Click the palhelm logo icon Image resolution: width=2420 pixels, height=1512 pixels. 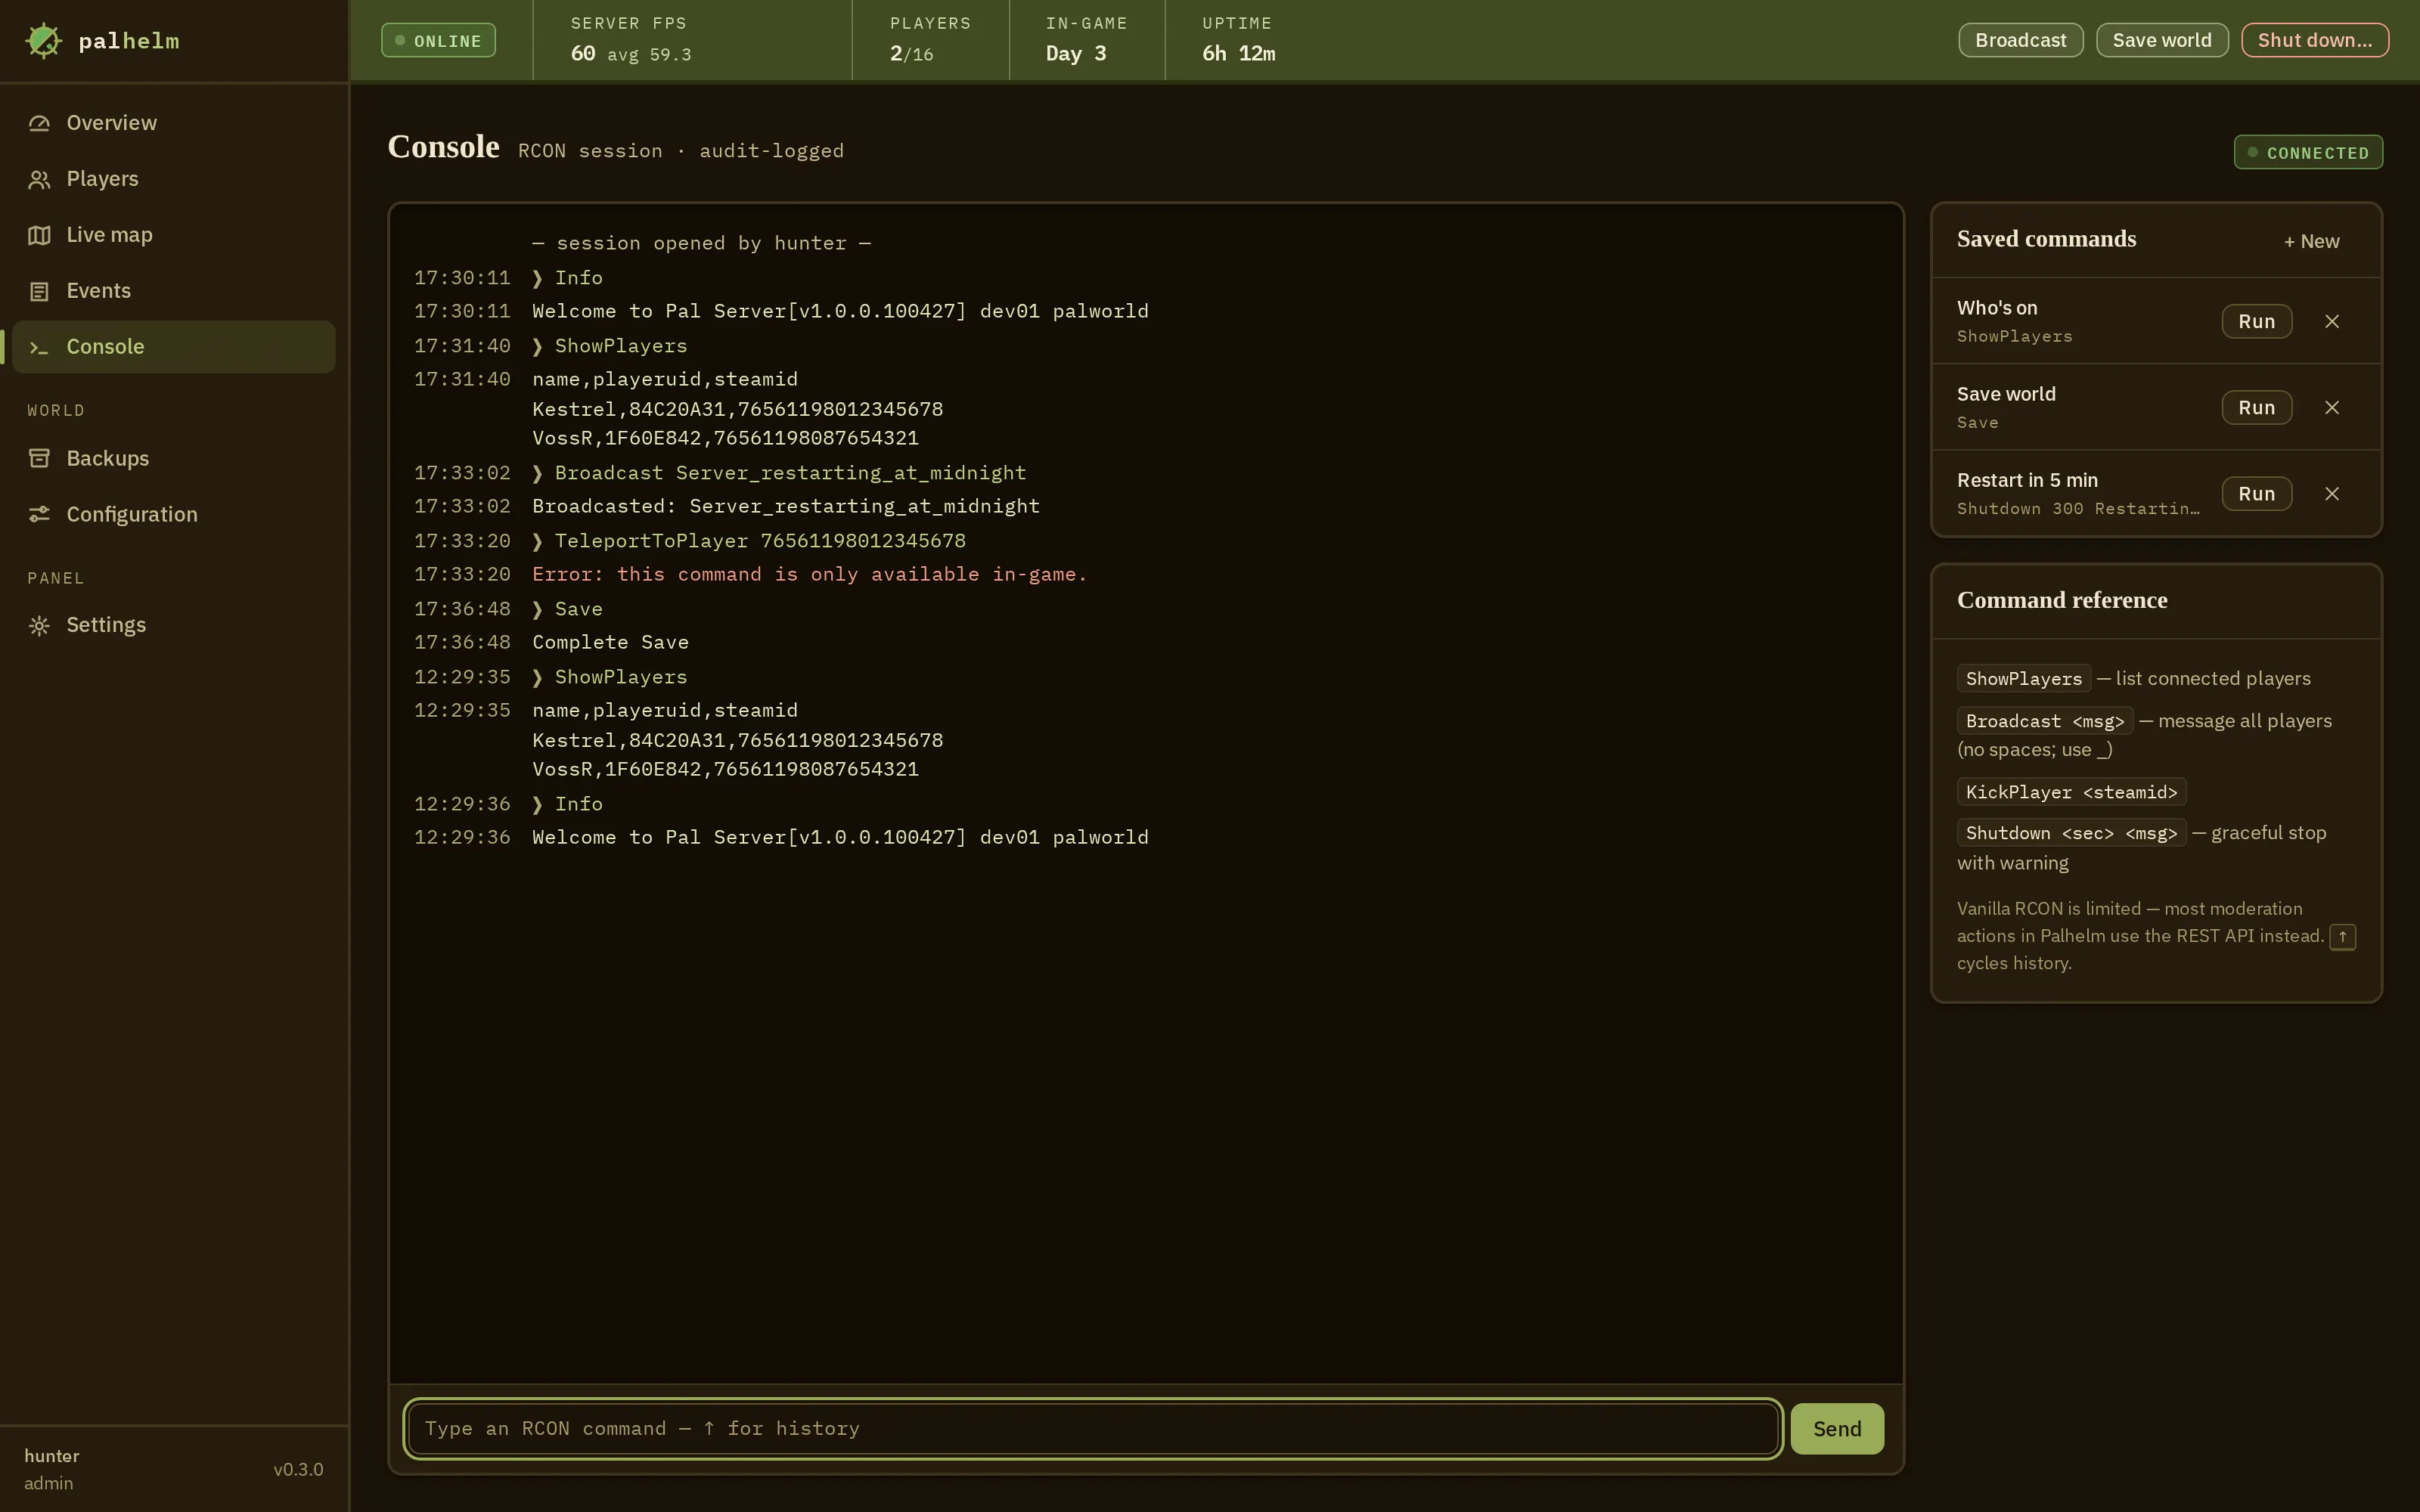(43, 40)
